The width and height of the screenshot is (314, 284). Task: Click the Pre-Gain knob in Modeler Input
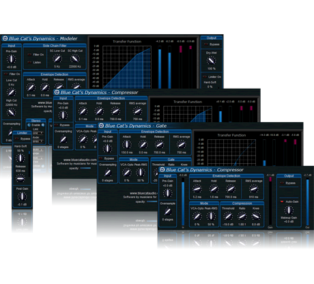11,59
